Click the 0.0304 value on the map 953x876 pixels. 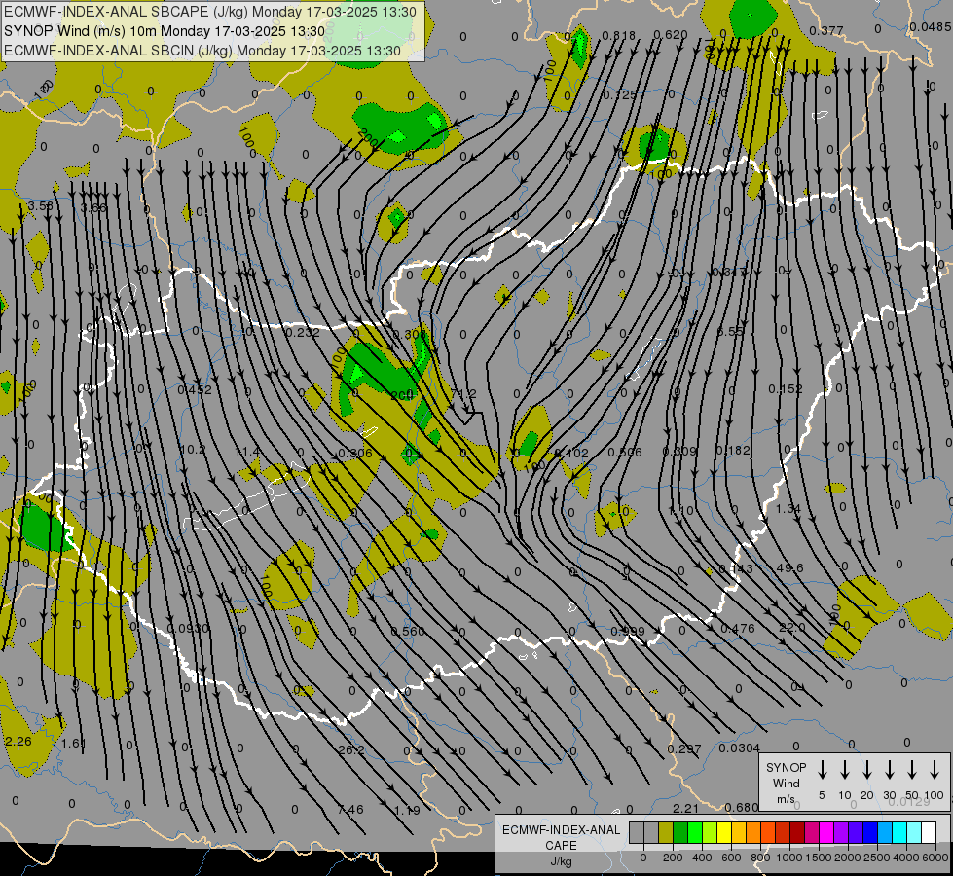(739, 748)
